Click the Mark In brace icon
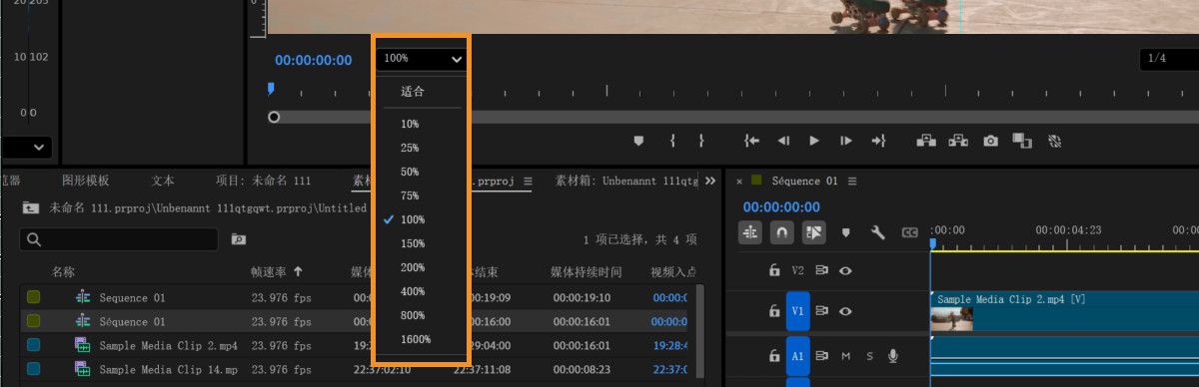The width and height of the screenshot is (1199, 387). (672, 141)
